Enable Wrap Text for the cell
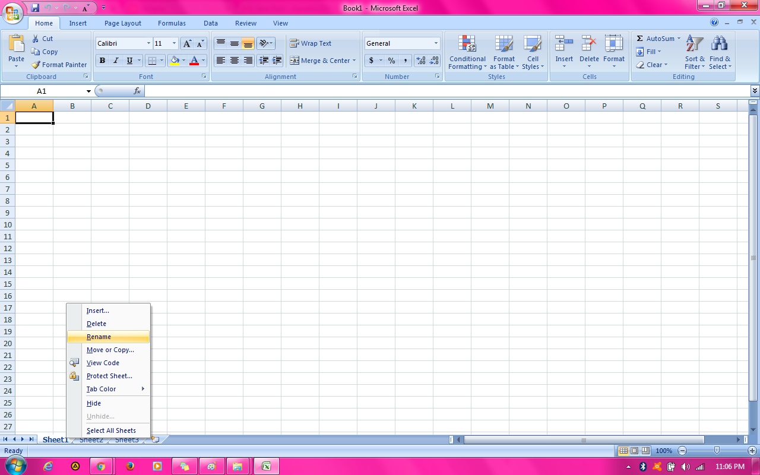The image size is (760, 475). tap(311, 43)
